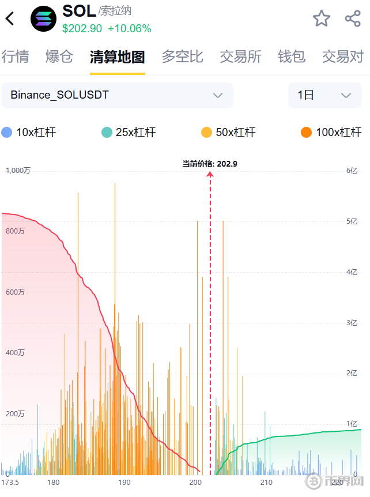Screen dimensions: 370x497
Task: Toggle the 100x杠杆 legend series
Action: pos(331,133)
